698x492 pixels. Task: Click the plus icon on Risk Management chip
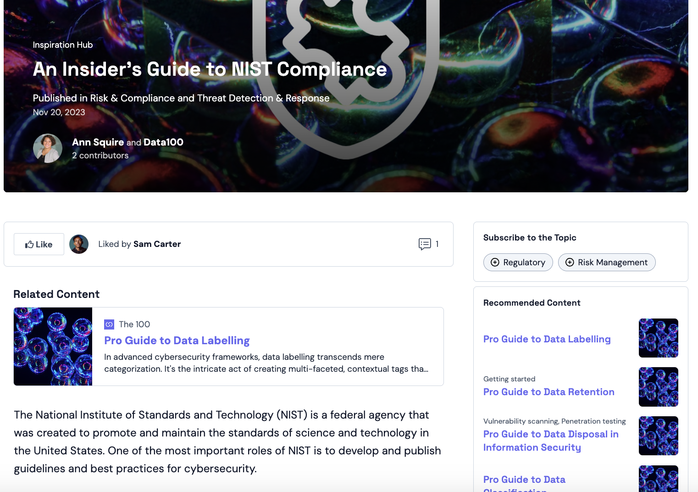570,262
